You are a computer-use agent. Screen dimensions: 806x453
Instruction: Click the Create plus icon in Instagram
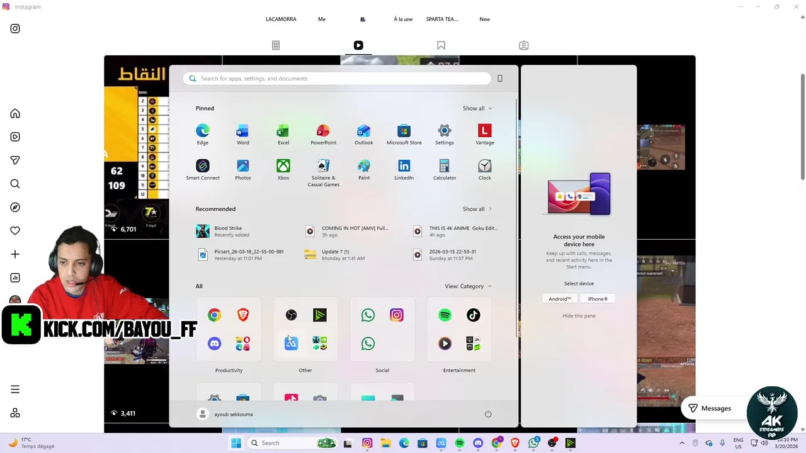tap(15, 254)
